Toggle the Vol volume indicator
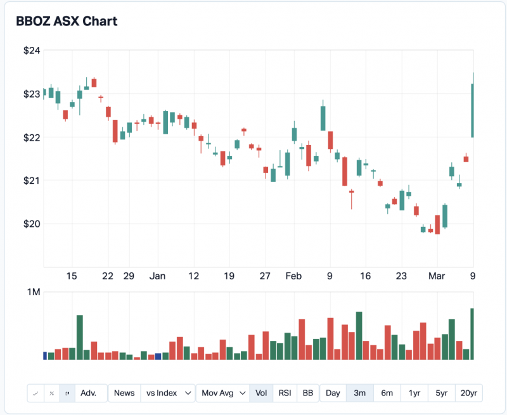 point(261,393)
